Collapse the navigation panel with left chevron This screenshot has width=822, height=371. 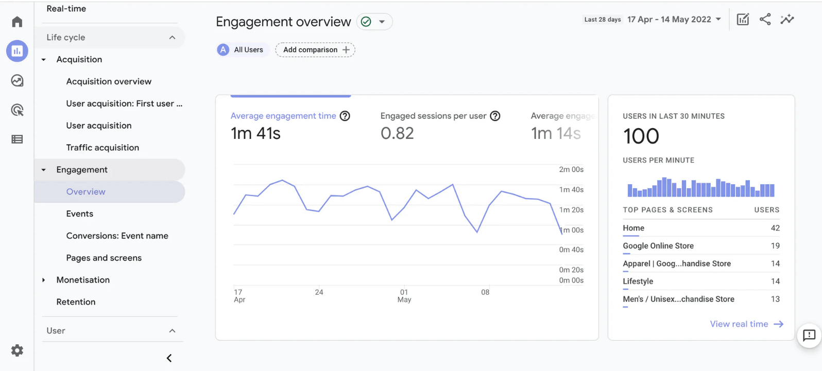pos(169,358)
